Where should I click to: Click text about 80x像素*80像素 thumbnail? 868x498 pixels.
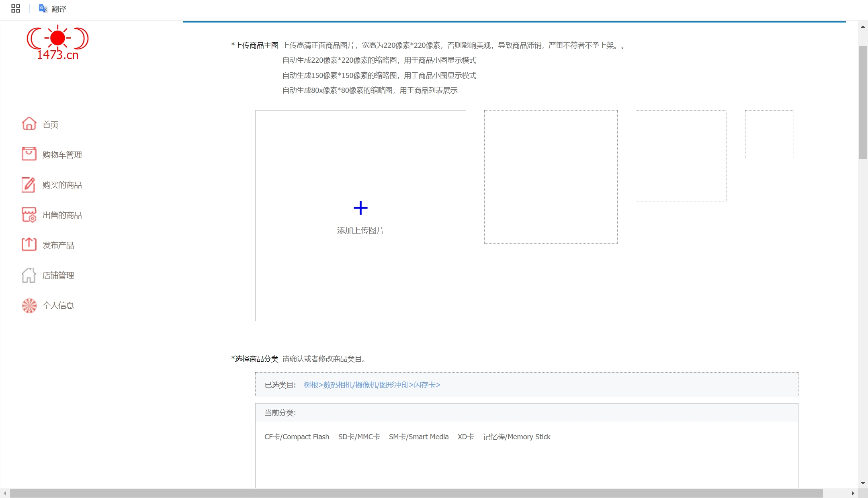click(x=370, y=90)
